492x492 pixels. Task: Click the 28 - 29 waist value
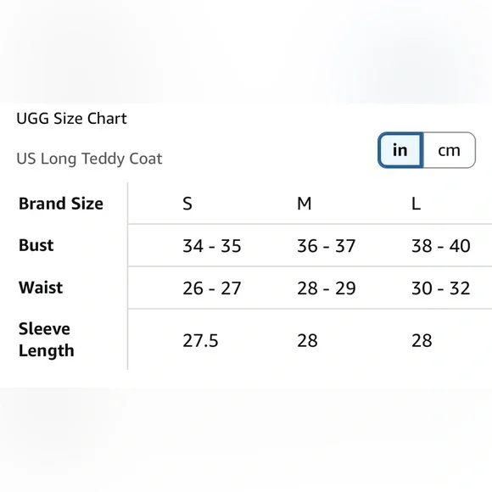327,288
